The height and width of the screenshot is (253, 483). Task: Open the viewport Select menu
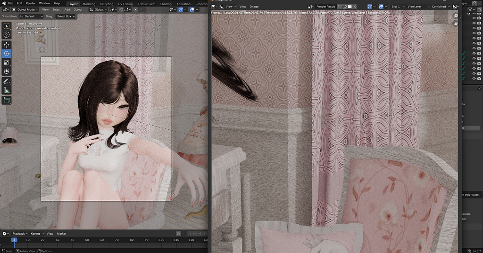point(57,9)
